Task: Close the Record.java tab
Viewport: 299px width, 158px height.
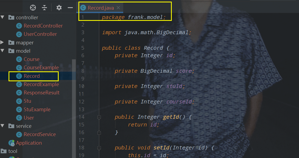Action: pyautogui.click(x=118, y=8)
